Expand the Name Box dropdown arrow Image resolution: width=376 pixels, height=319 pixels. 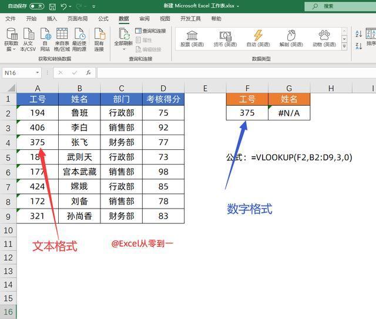tap(38, 72)
